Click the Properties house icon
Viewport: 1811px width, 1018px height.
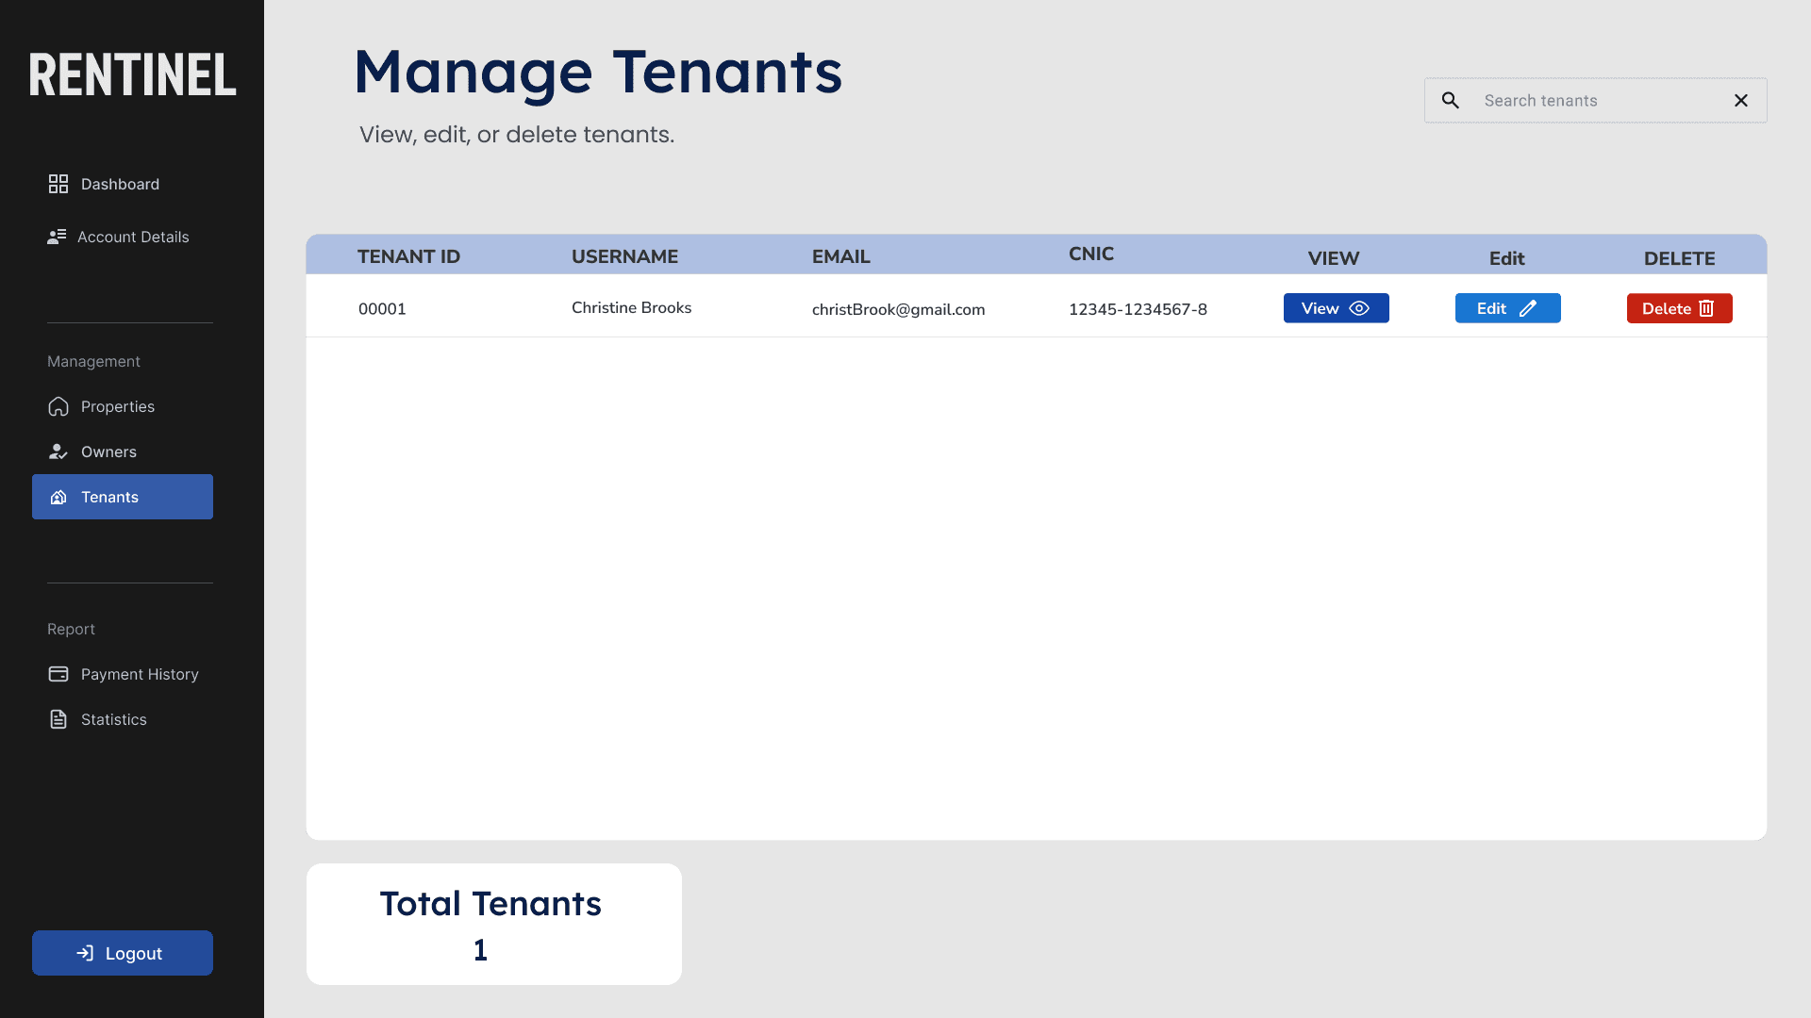pos(58,406)
